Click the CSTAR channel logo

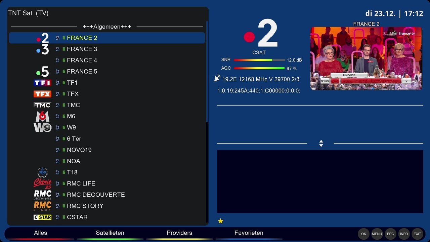43,217
